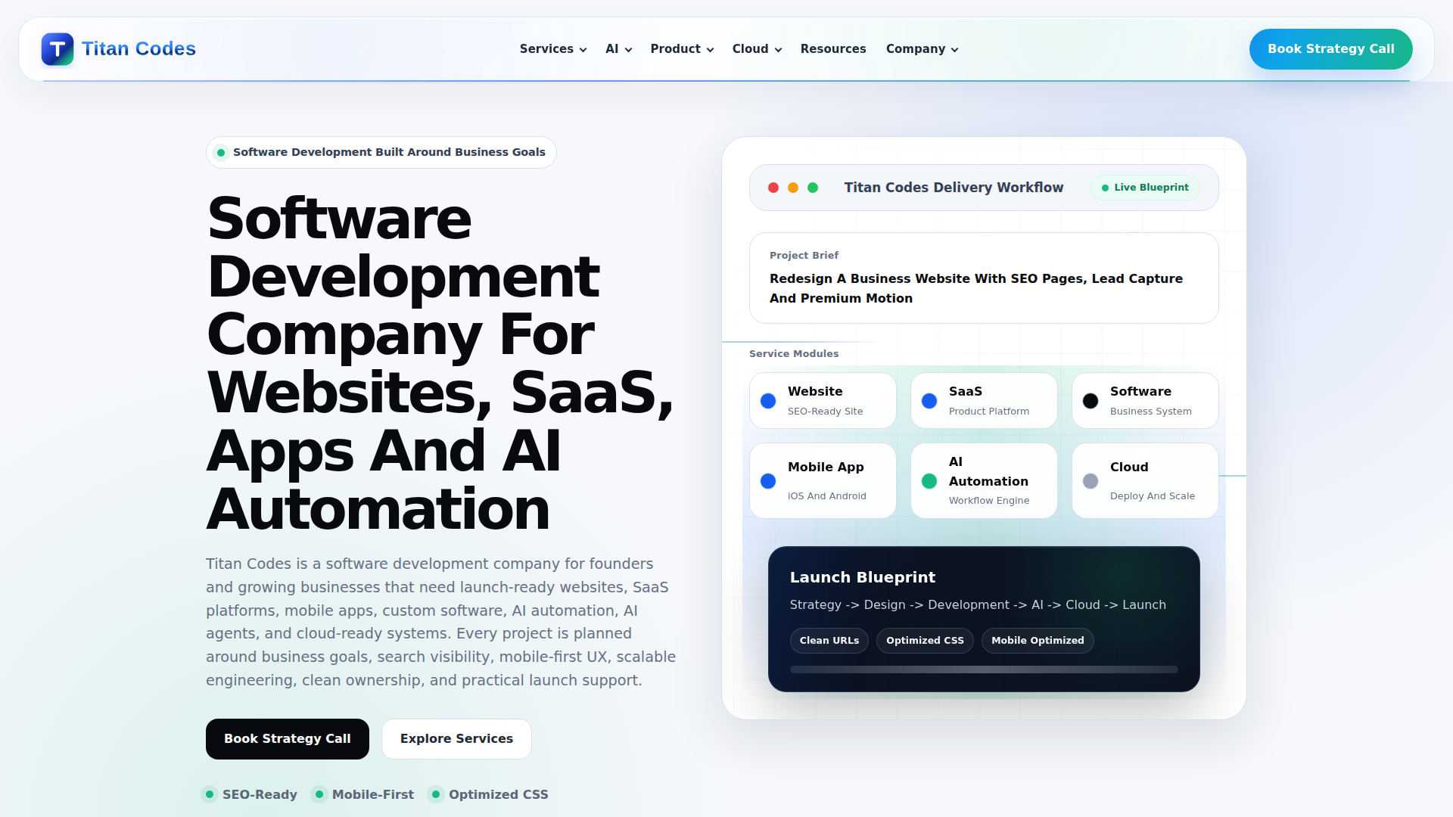The width and height of the screenshot is (1453, 817).
Task: Click the Service Modules section label
Action: pyautogui.click(x=794, y=354)
